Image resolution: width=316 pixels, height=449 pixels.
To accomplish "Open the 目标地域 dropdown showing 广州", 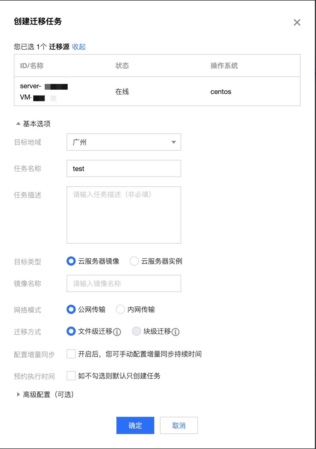I will 124,142.
